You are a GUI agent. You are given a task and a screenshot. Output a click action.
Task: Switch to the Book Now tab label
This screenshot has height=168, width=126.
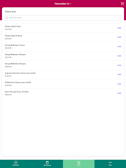pos(16,165)
